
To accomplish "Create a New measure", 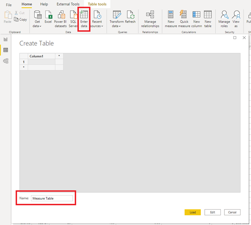I will [x=171, y=16].
